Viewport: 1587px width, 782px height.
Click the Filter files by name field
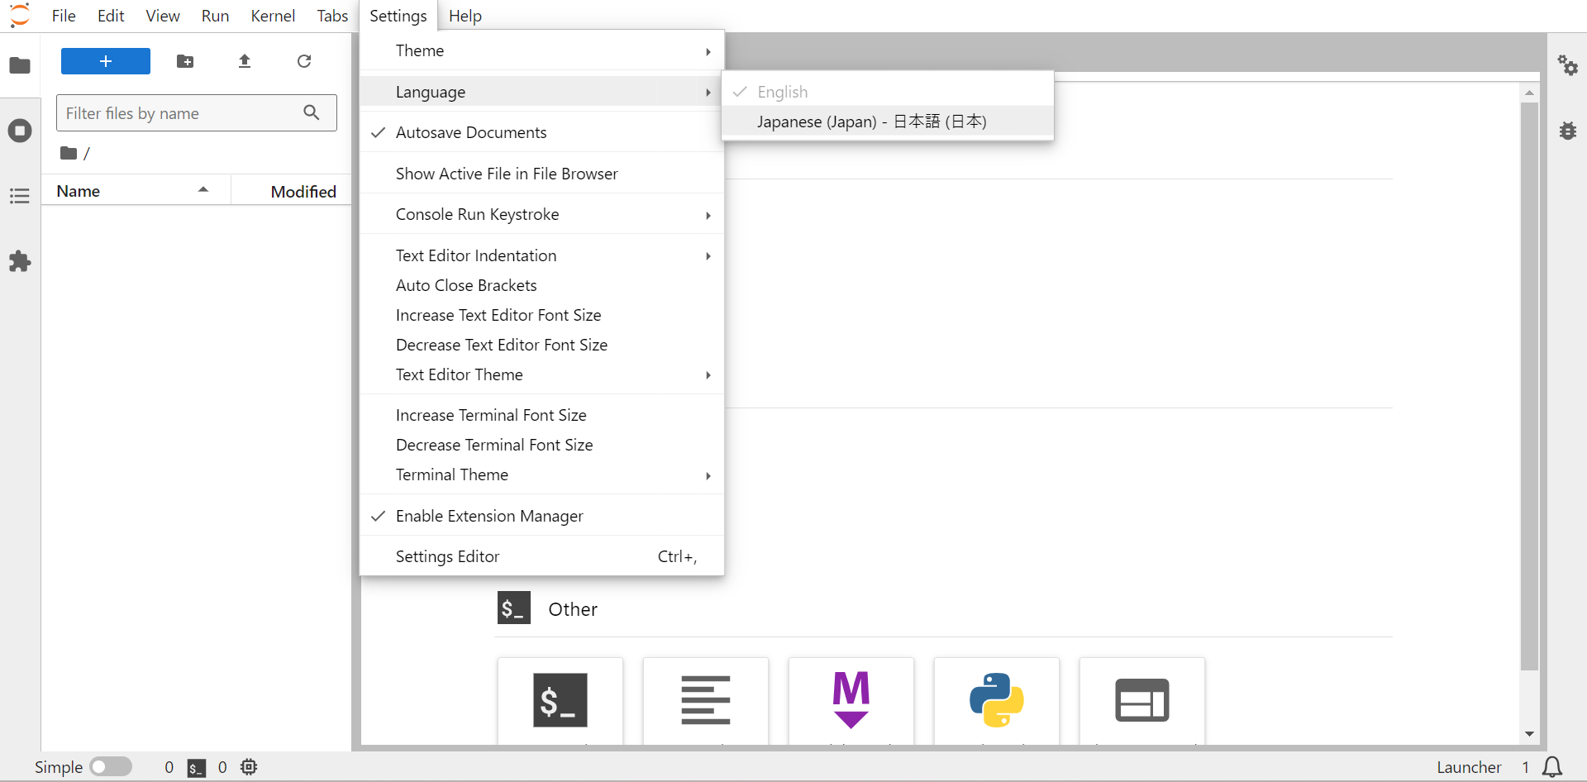coord(182,113)
